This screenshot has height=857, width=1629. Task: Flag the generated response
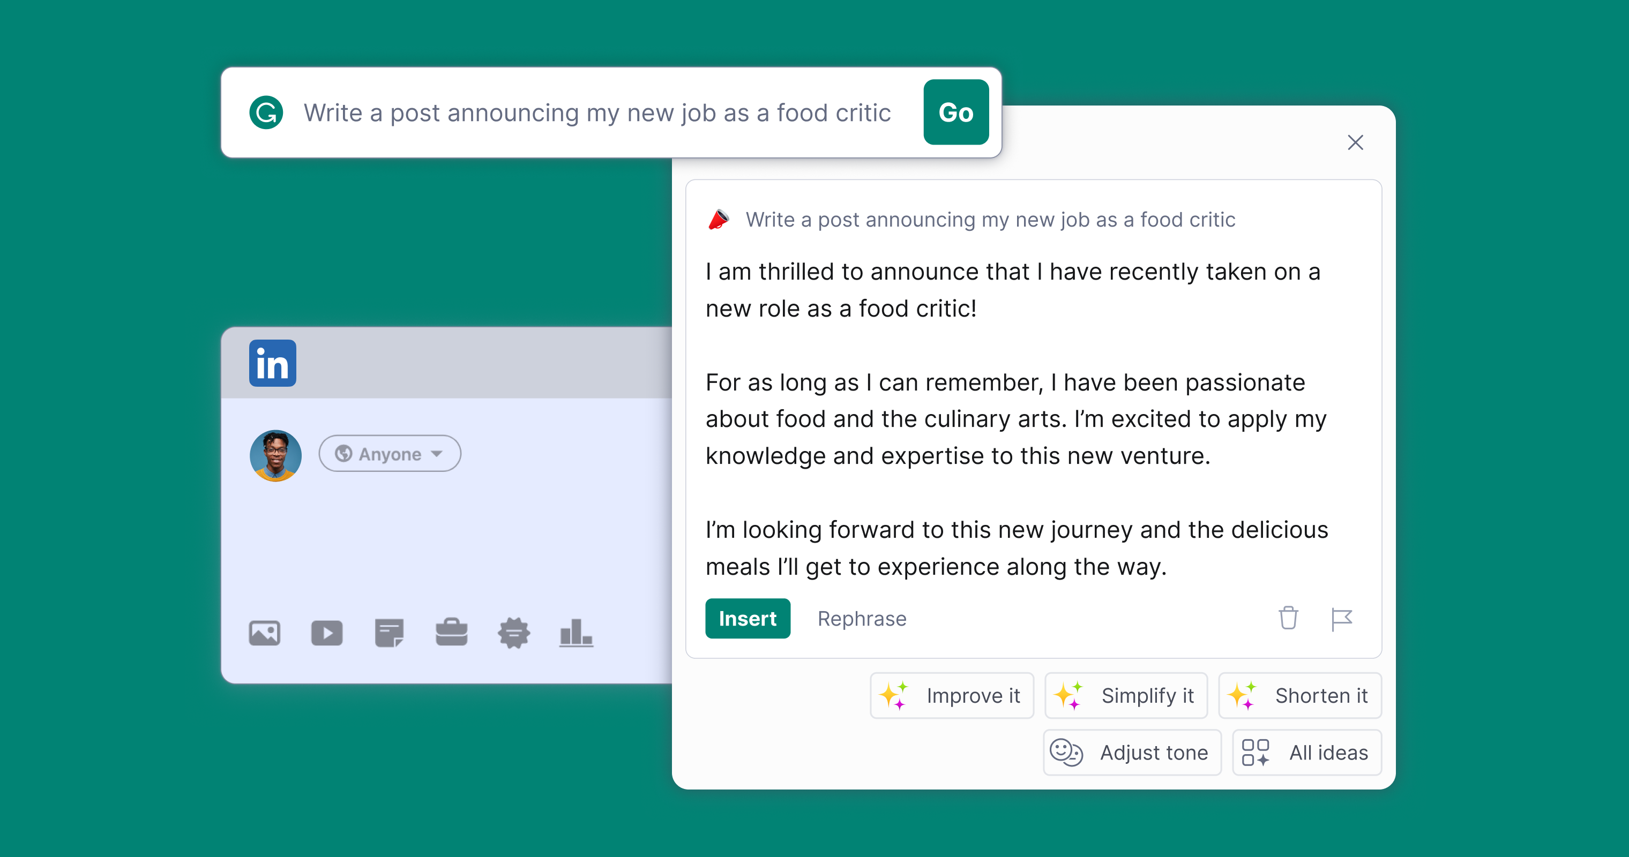(1341, 618)
